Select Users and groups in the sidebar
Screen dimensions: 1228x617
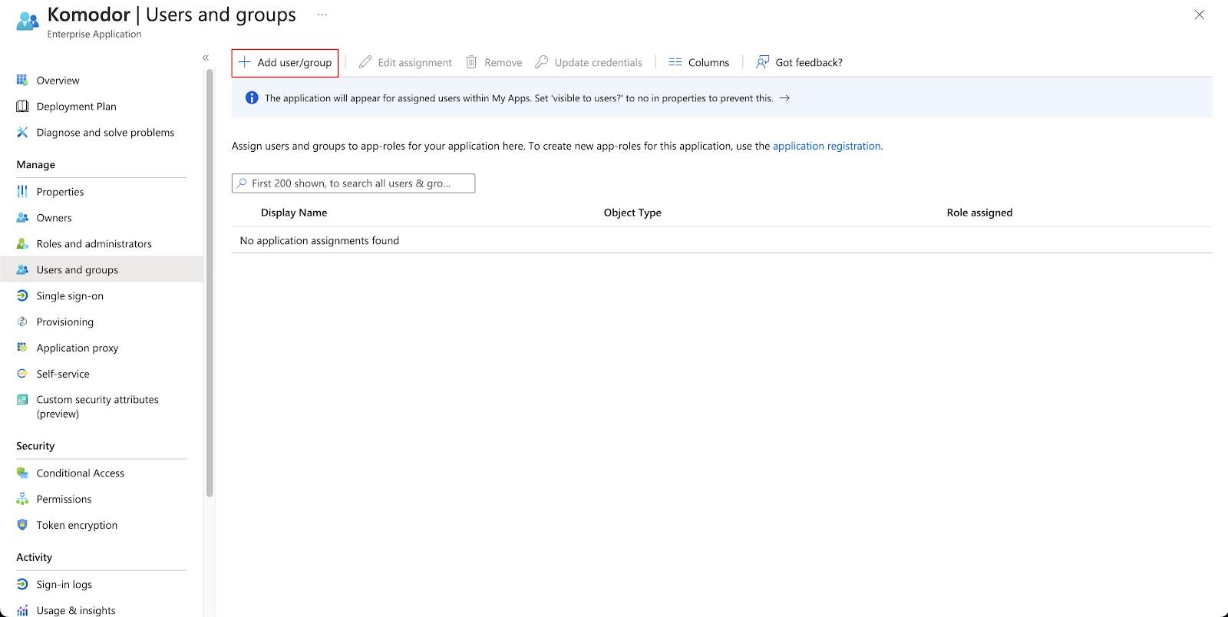coord(101,270)
